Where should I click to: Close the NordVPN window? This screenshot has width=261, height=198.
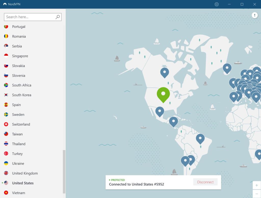point(255,4)
